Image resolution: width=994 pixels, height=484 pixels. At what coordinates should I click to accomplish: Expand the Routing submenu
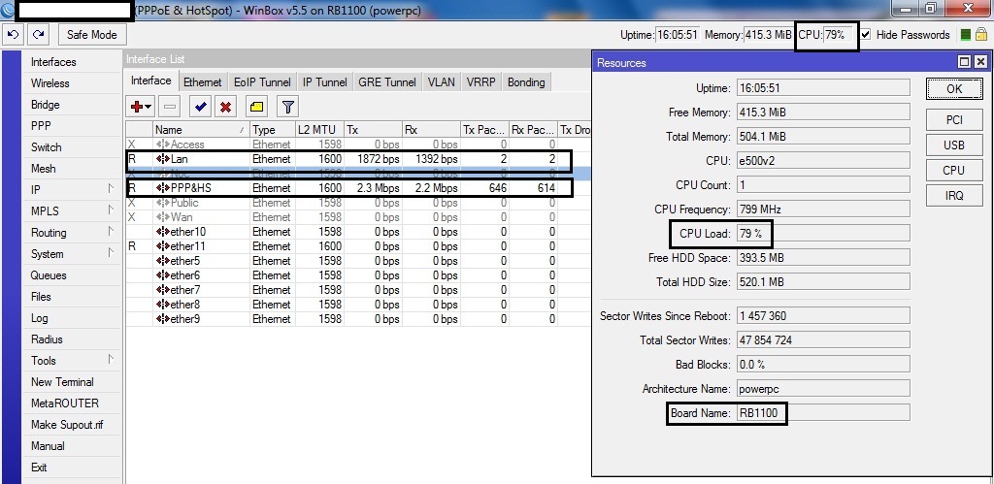click(111, 231)
